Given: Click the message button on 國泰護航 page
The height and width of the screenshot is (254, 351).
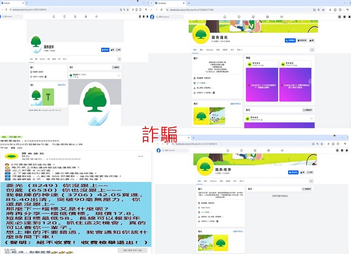Looking at the screenshot, I should tap(302, 40).
